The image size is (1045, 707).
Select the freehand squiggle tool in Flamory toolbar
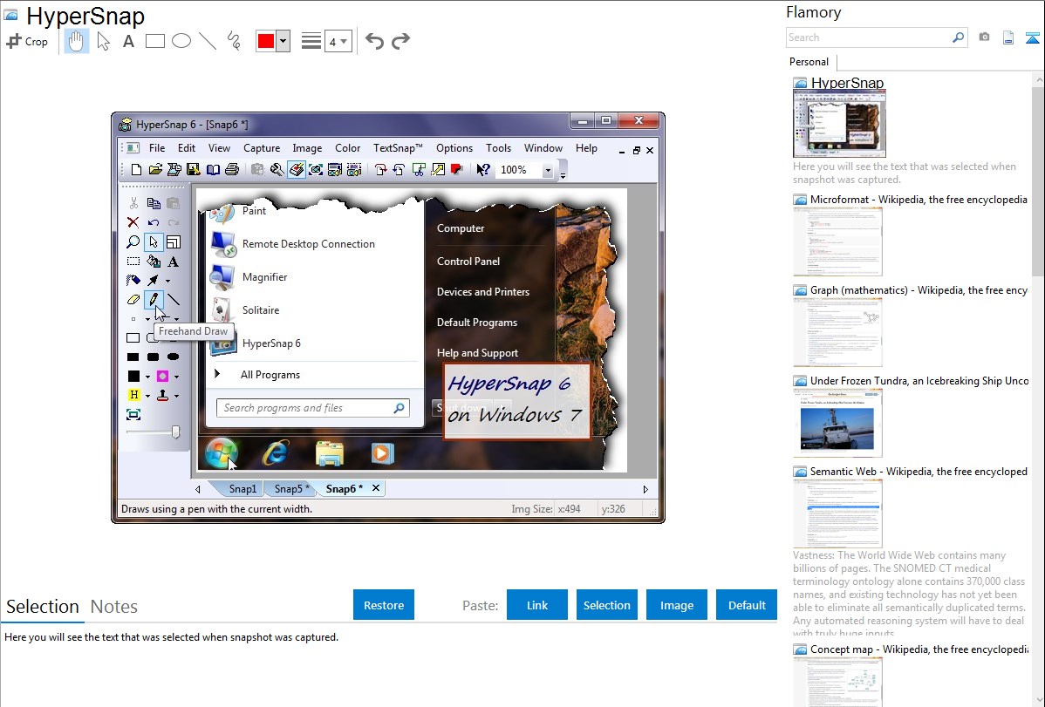pos(234,41)
